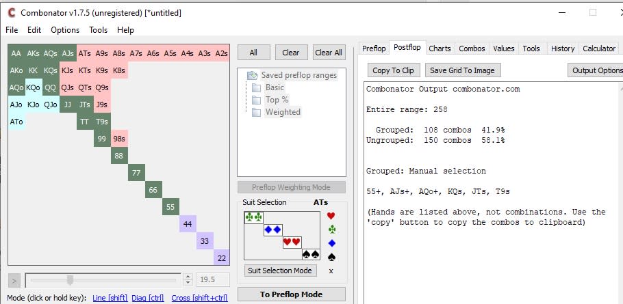Click the Diag [ctrl] mode link

[147, 298]
